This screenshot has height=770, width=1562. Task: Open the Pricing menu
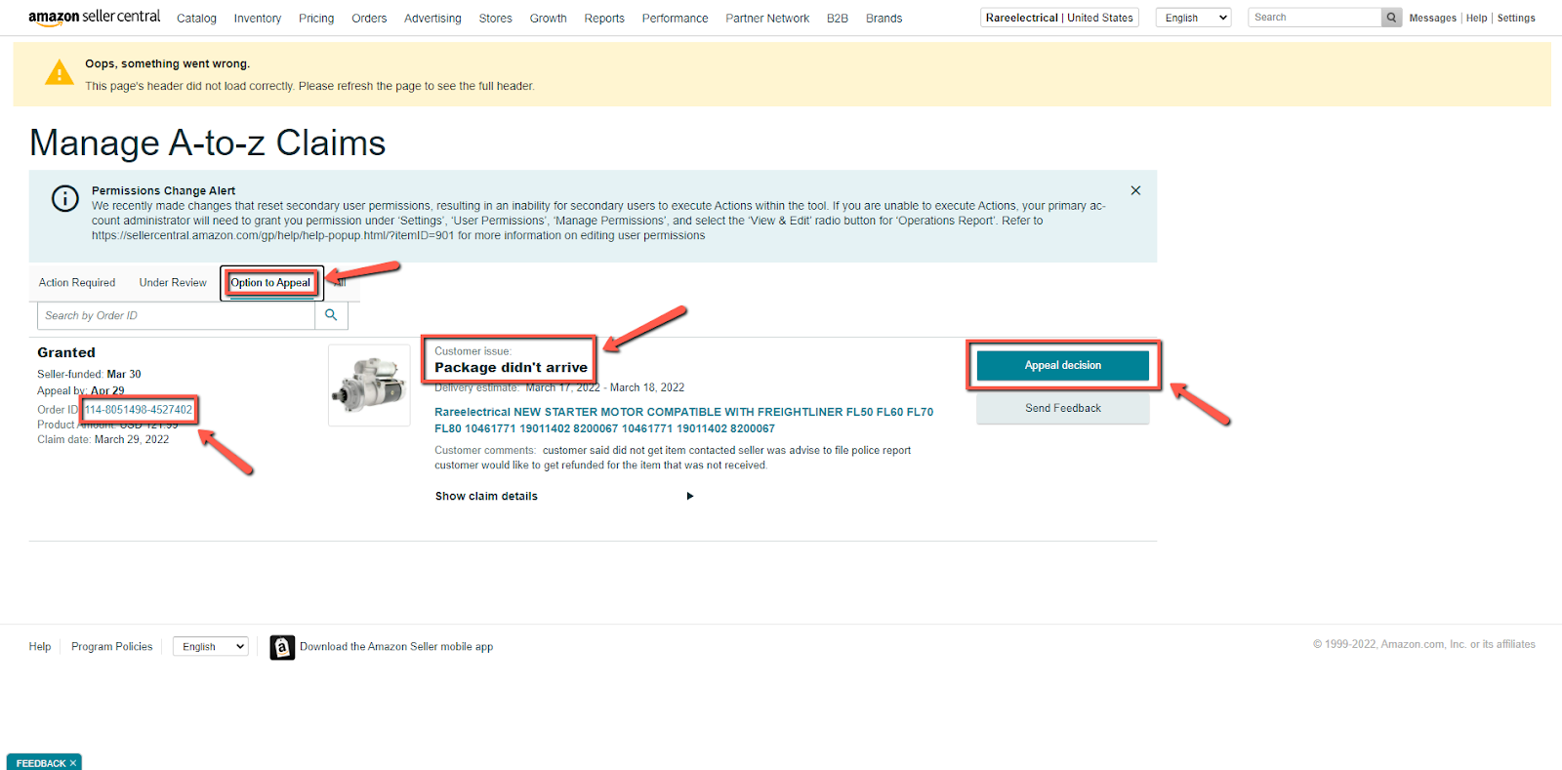pyautogui.click(x=316, y=19)
